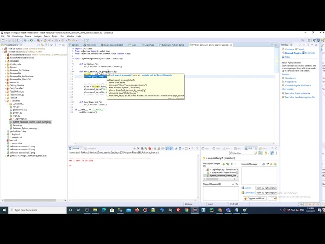Click the toolbar search magnifier icon
The width and height of the screenshot is (325, 244).
(x=303, y=40)
